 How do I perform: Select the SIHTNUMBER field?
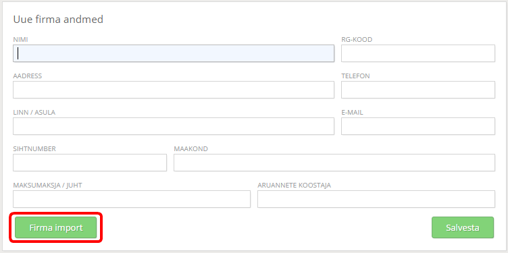[x=90, y=163]
